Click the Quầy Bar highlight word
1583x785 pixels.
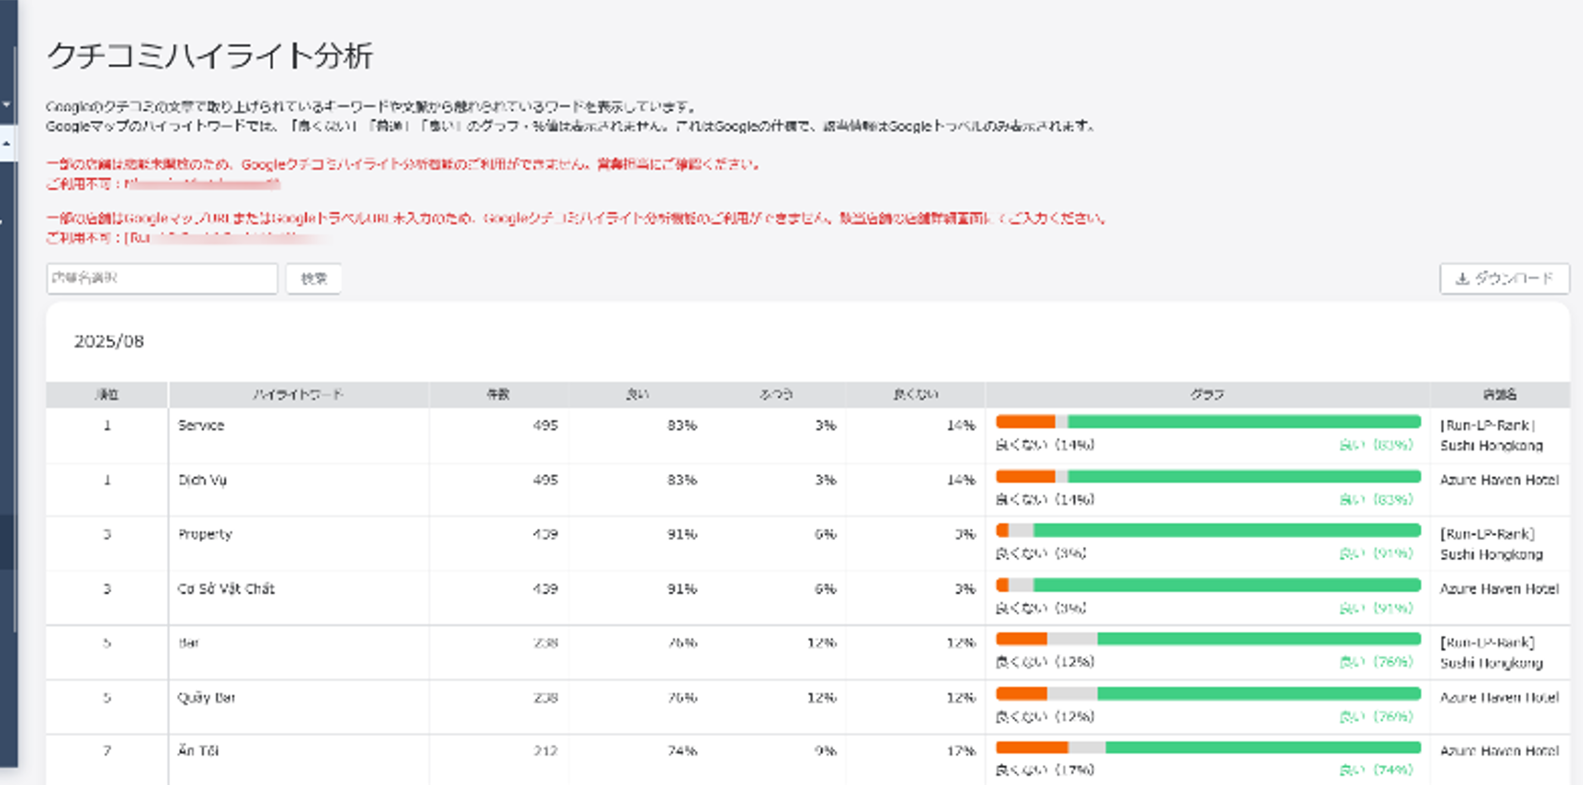pos(206,697)
